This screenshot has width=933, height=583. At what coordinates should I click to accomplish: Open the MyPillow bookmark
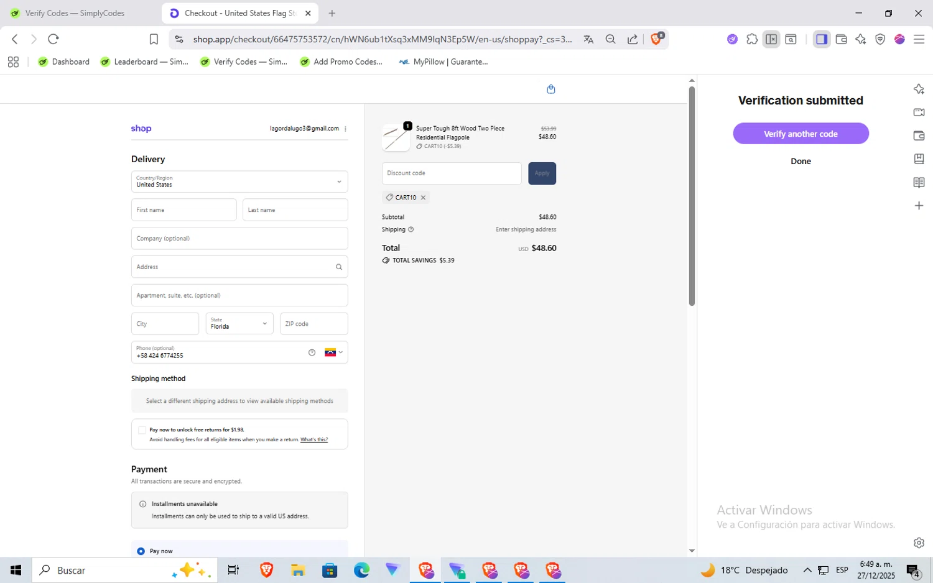(443, 62)
